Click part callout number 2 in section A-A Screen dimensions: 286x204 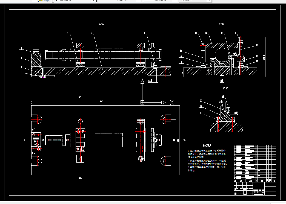21,67
